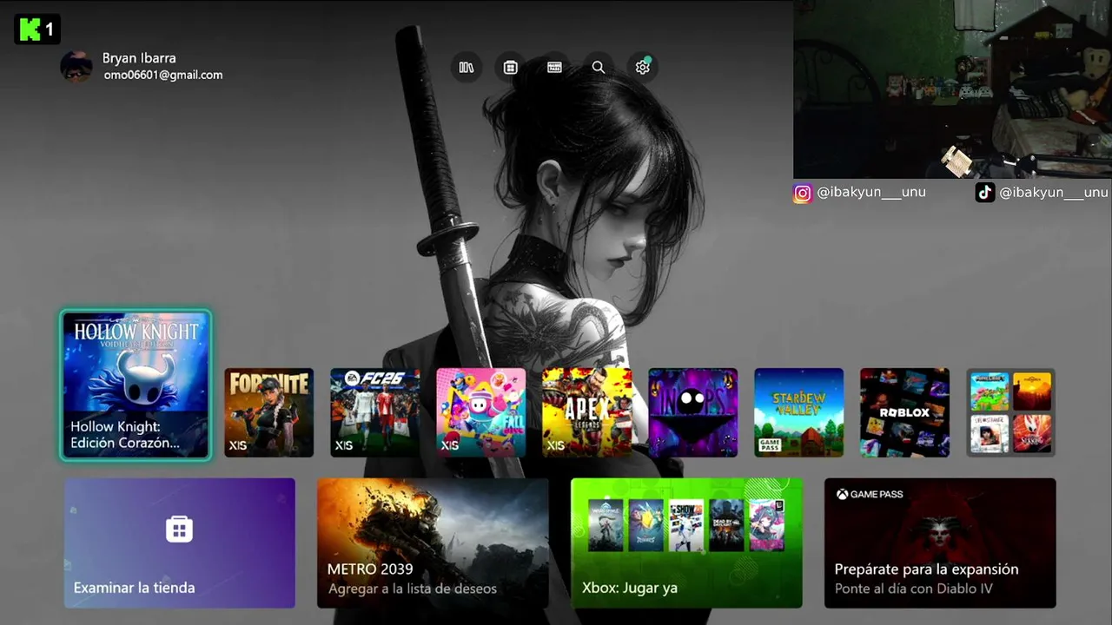Click the @ibakyun___unu Instagram handle
This screenshot has width=1112, height=625.
click(x=871, y=192)
